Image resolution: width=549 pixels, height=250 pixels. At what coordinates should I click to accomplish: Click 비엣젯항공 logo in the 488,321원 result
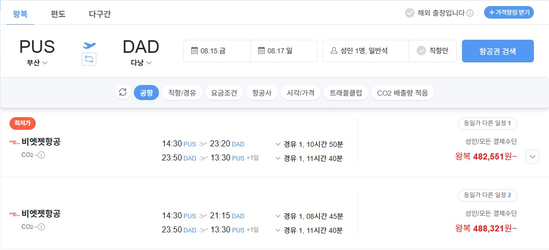[15, 214]
